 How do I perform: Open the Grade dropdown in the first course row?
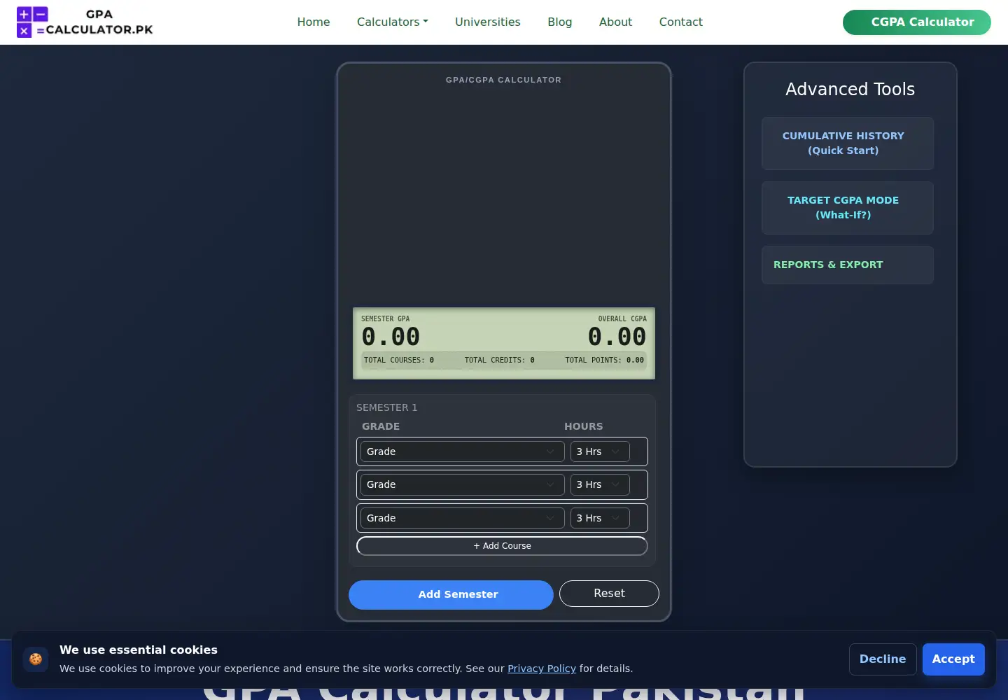463,451
